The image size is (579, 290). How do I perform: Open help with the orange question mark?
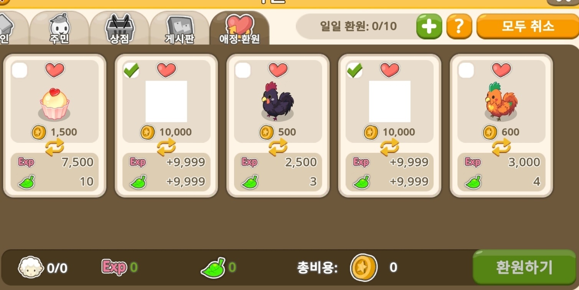click(459, 26)
